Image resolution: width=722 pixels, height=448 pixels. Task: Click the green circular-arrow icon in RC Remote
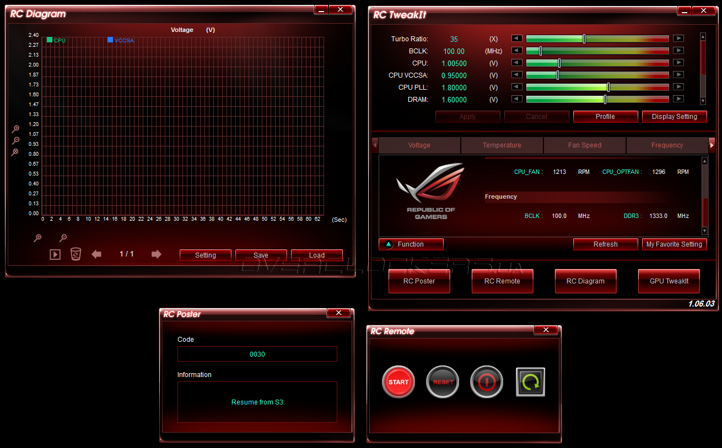(x=531, y=382)
